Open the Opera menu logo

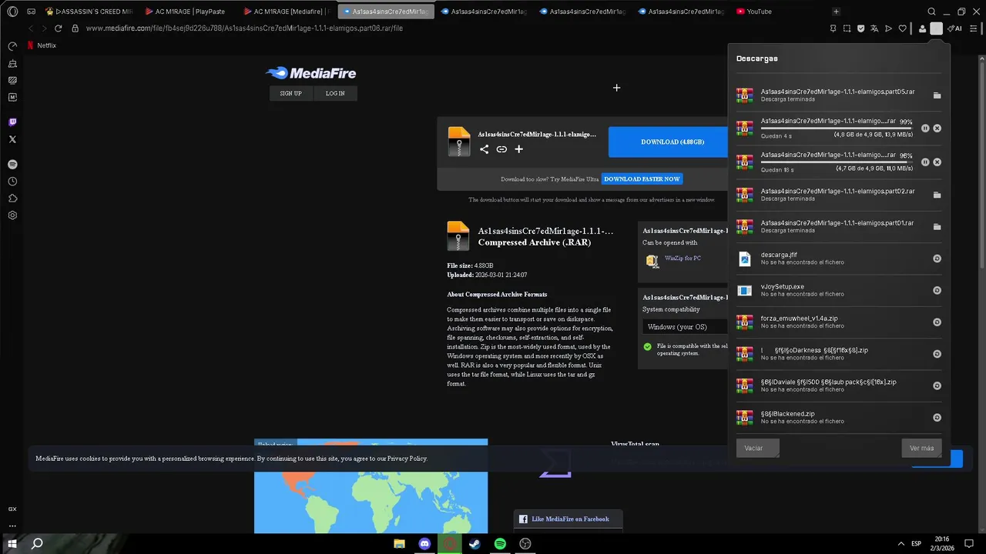12,12
